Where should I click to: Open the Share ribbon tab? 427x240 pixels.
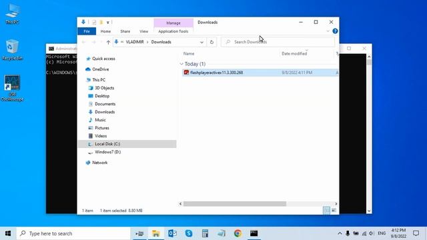pyautogui.click(x=125, y=31)
